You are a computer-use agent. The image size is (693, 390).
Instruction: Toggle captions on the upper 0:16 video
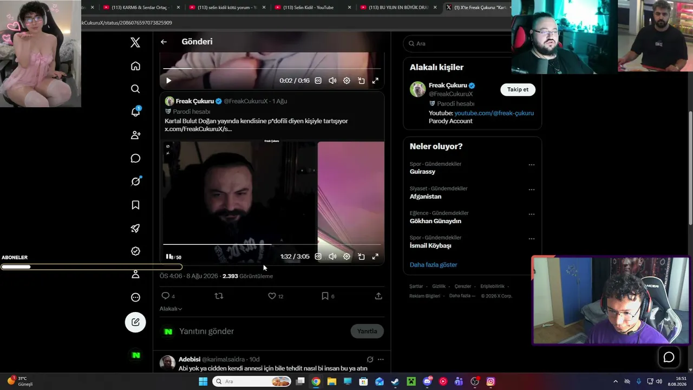coord(318,81)
